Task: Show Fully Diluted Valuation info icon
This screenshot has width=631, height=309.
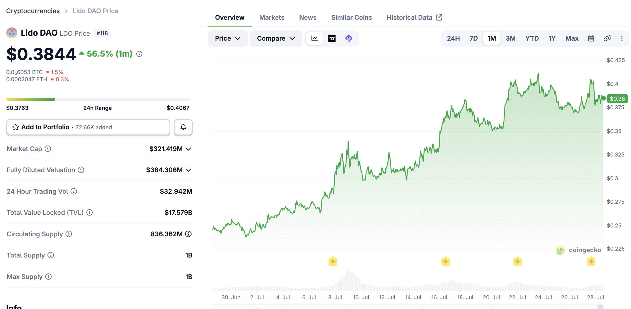Action: (x=81, y=170)
